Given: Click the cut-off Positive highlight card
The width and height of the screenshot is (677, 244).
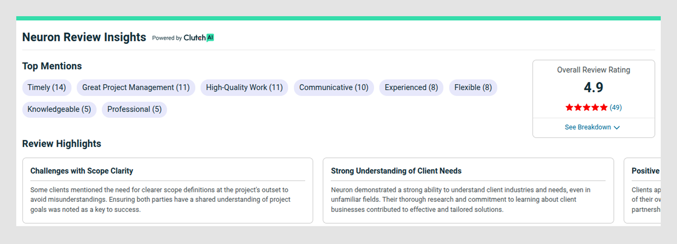Looking at the screenshot, I should coord(642,190).
